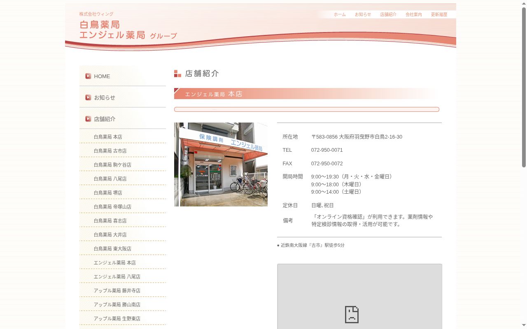Go to HOME in sidebar menu
This screenshot has width=527, height=329.
pyautogui.click(x=123, y=76)
